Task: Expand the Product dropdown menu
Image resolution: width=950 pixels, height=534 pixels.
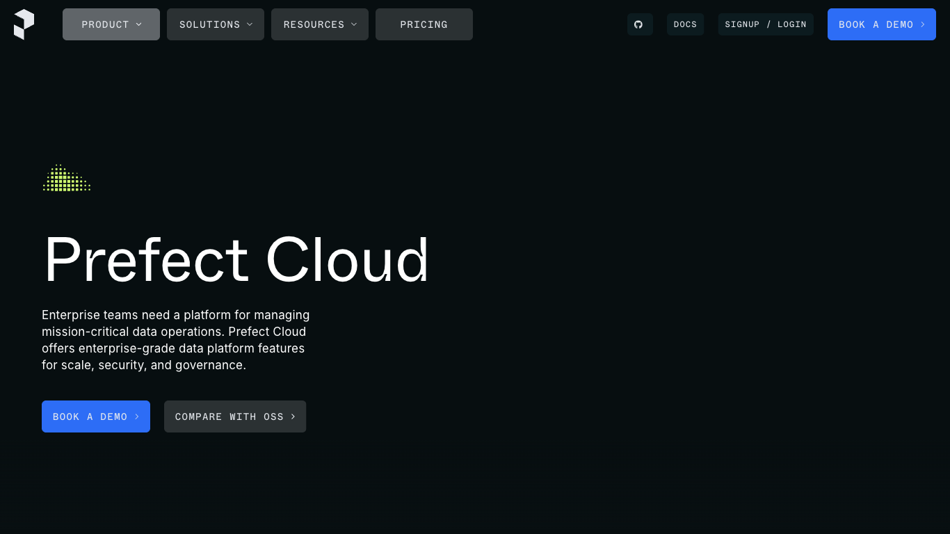Action: 111,24
